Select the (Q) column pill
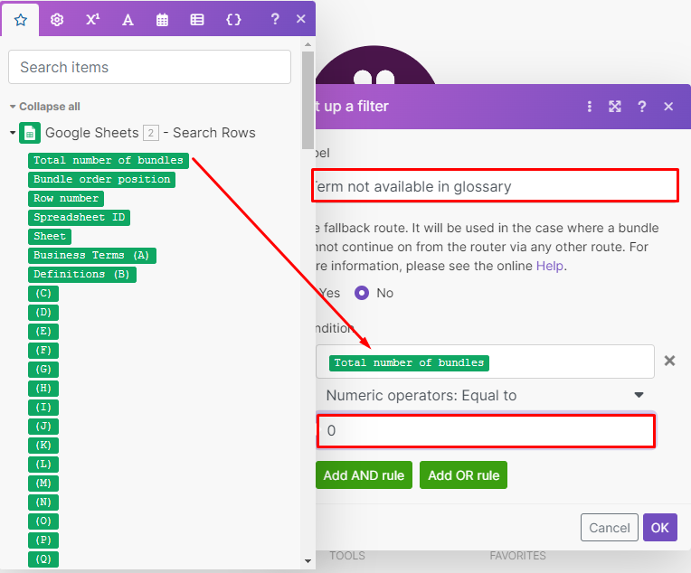 (43, 559)
